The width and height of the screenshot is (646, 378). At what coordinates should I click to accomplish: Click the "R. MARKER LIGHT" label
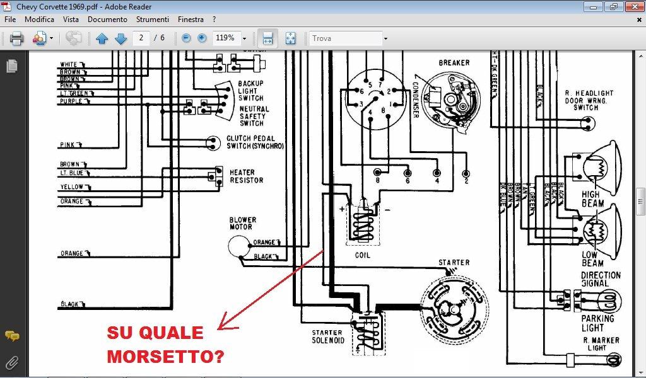(x=601, y=344)
